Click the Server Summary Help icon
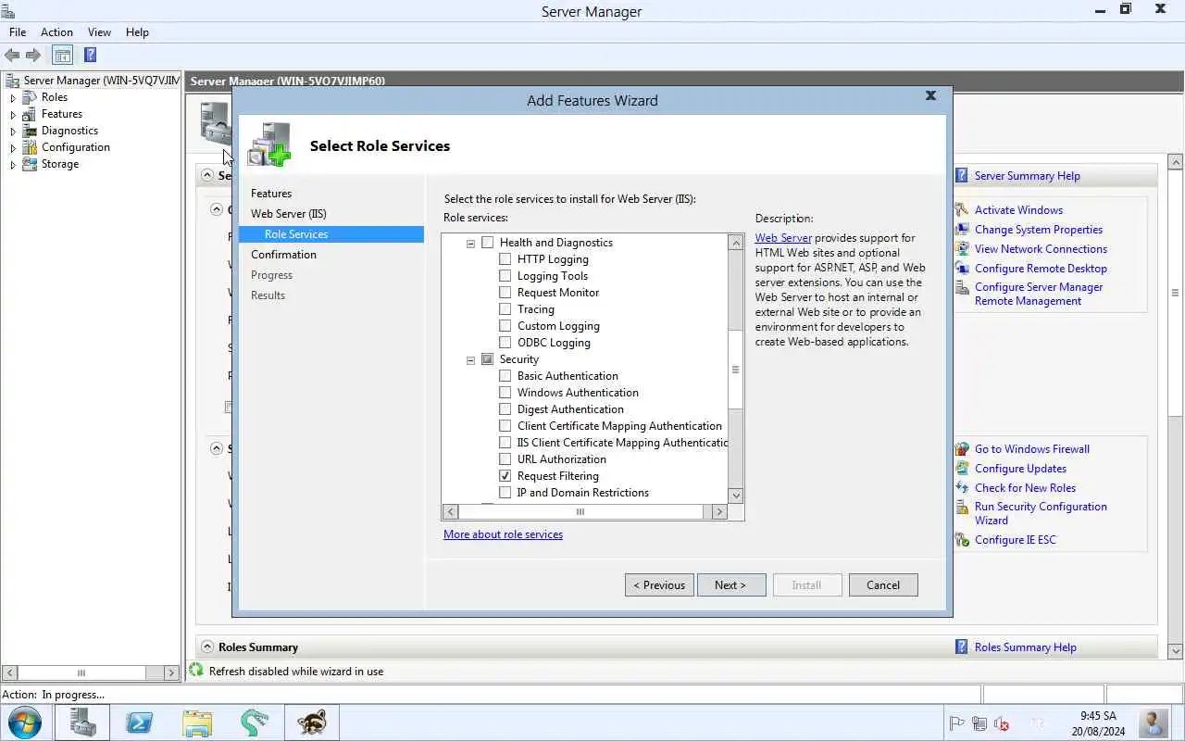1185x741 pixels. [962, 175]
